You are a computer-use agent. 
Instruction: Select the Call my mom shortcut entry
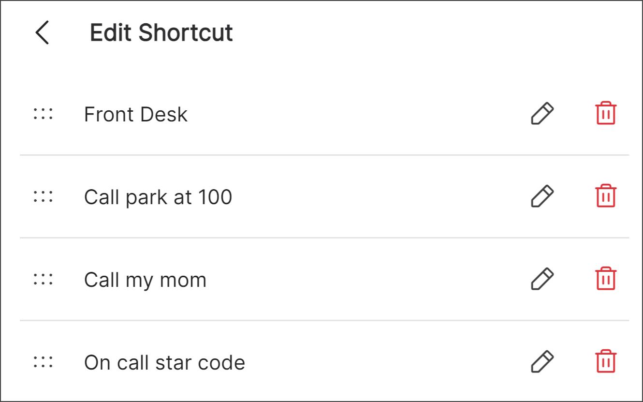[x=145, y=279]
